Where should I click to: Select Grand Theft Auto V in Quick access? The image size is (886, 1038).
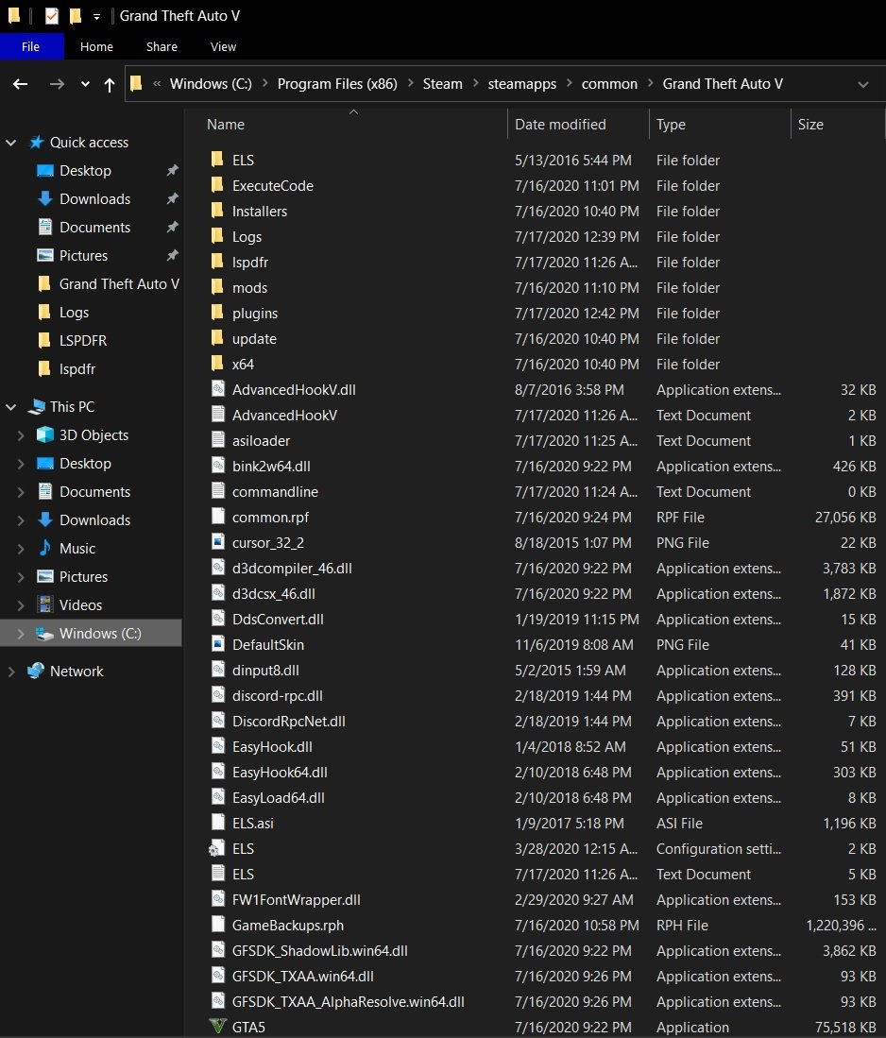[x=119, y=284]
